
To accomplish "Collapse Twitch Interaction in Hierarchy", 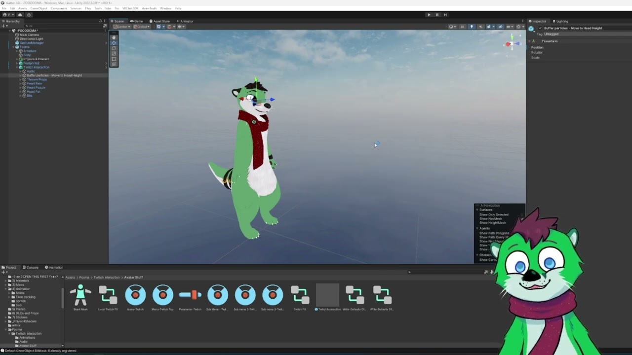I will pos(17,67).
